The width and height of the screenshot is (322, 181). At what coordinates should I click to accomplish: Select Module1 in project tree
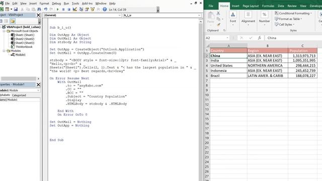[x=20, y=55]
